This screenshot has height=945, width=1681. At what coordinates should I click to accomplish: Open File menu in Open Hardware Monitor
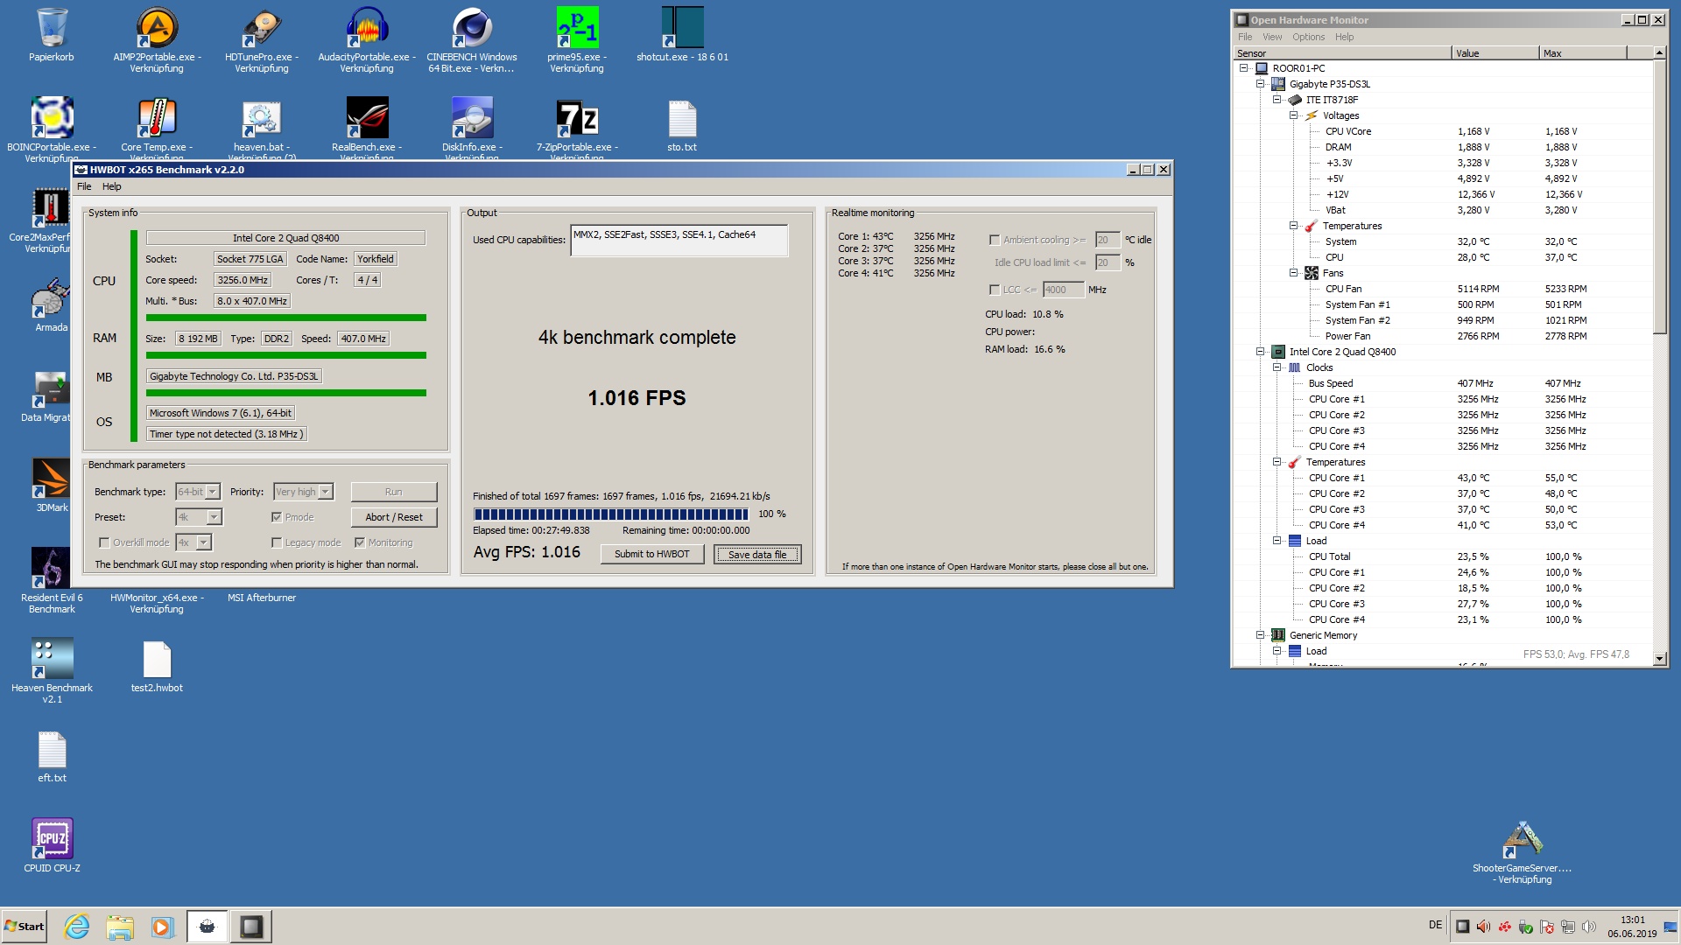pyautogui.click(x=1245, y=37)
